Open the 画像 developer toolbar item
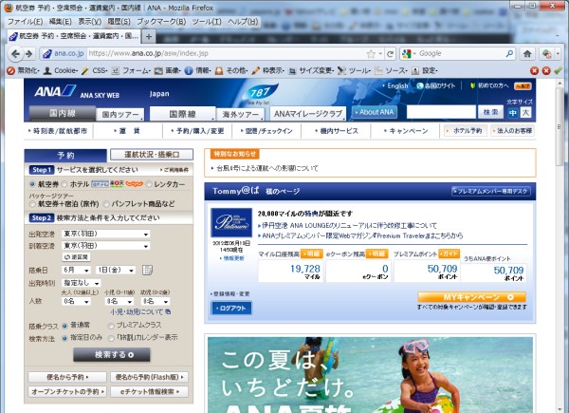569x413 pixels. 168,70
